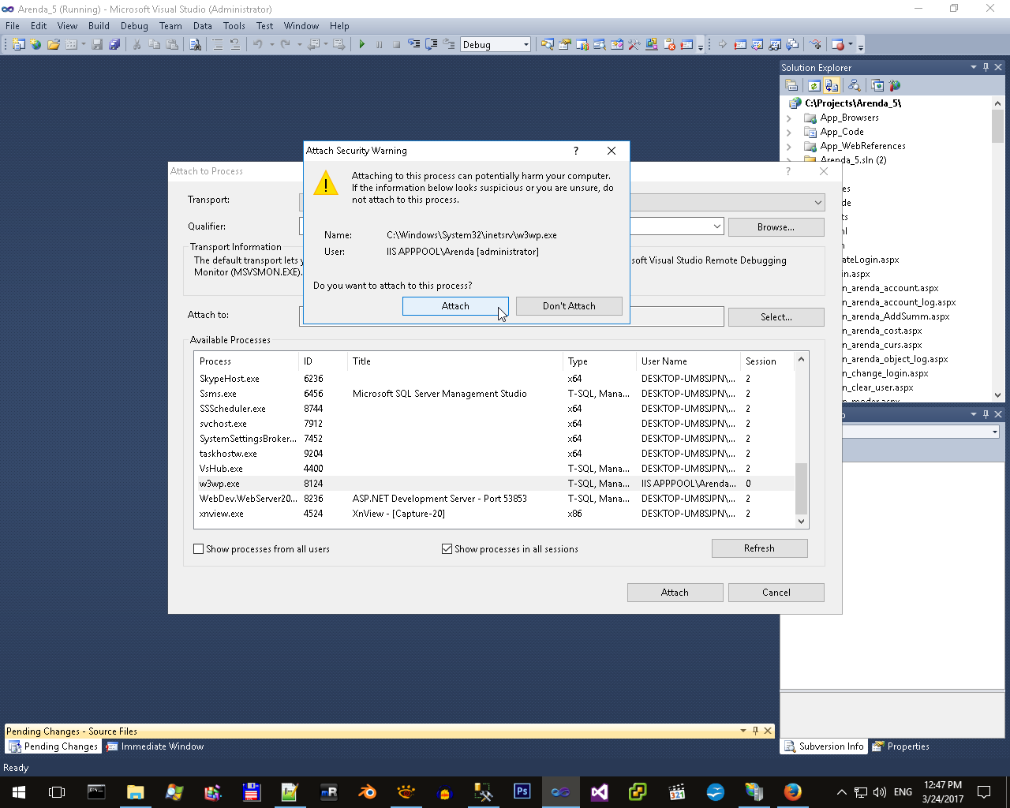Click the Save All toolbar icon
The height and width of the screenshot is (808, 1010).
[114, 44]
